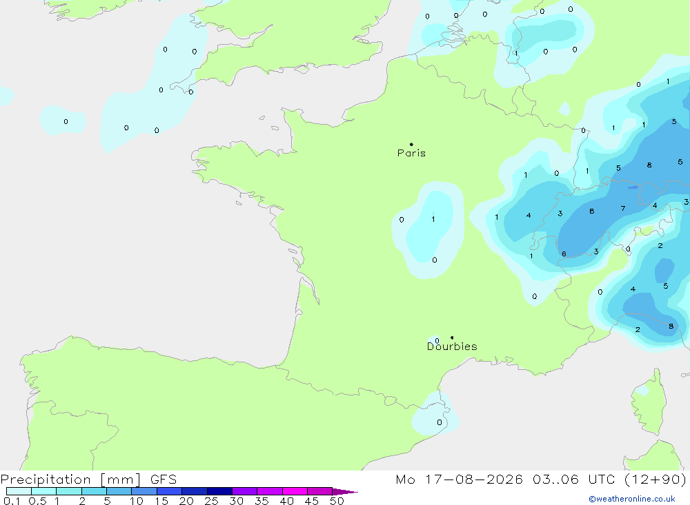690x505 pixels.
Task: Select the 2–5 mm legend color swatch
Action: click(x=94, y=491)
